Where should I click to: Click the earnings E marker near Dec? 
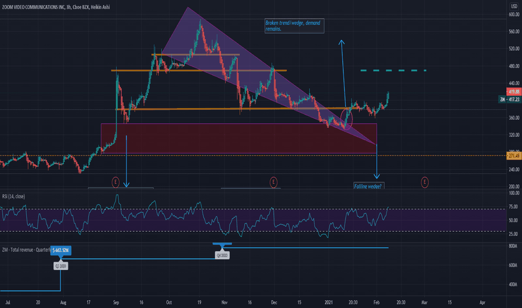273,182
